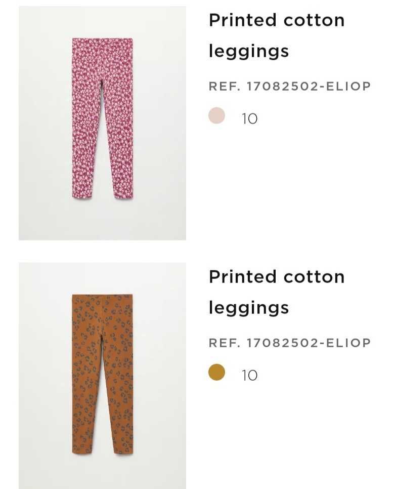Image resolution: width=395 pixels, height=489 pixels.
Task: Choose size 10 beside mustard swatch
Action: (x=249, y=376)
